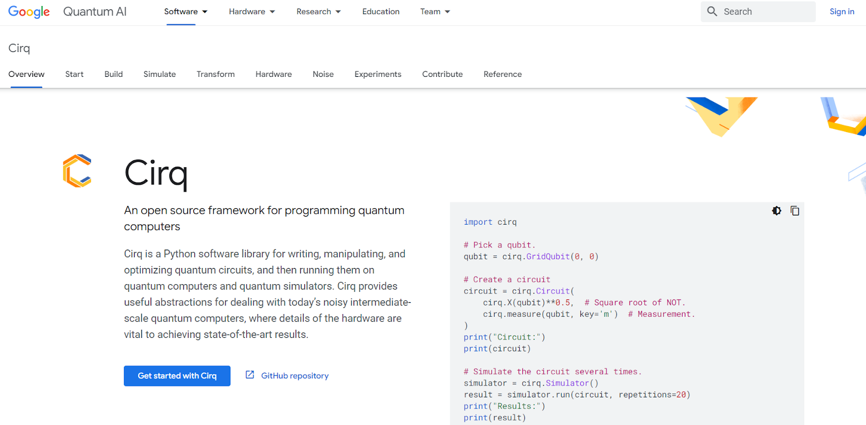Click the external-link icon beside GitHub repository
This screenshot has height=425, width=866.
coord(250,375)
